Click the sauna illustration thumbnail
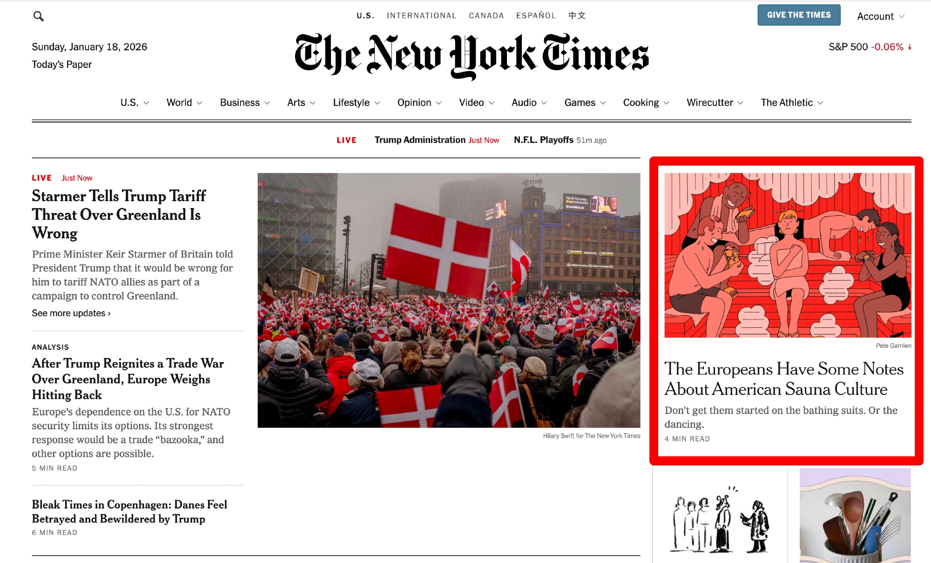 pyautogui.click(x=788, y=255)
